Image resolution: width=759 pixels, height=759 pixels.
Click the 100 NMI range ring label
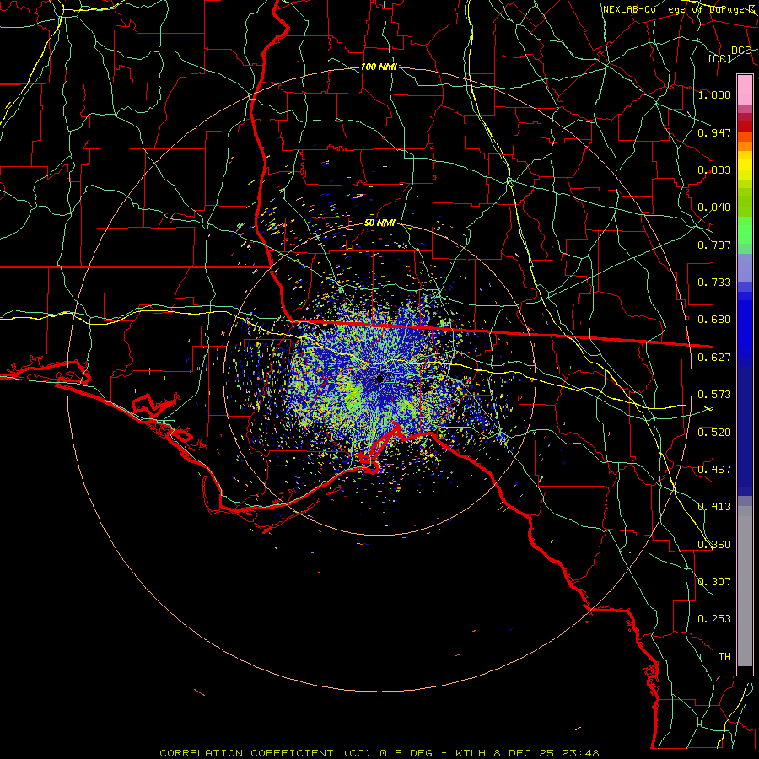[379, 67]
